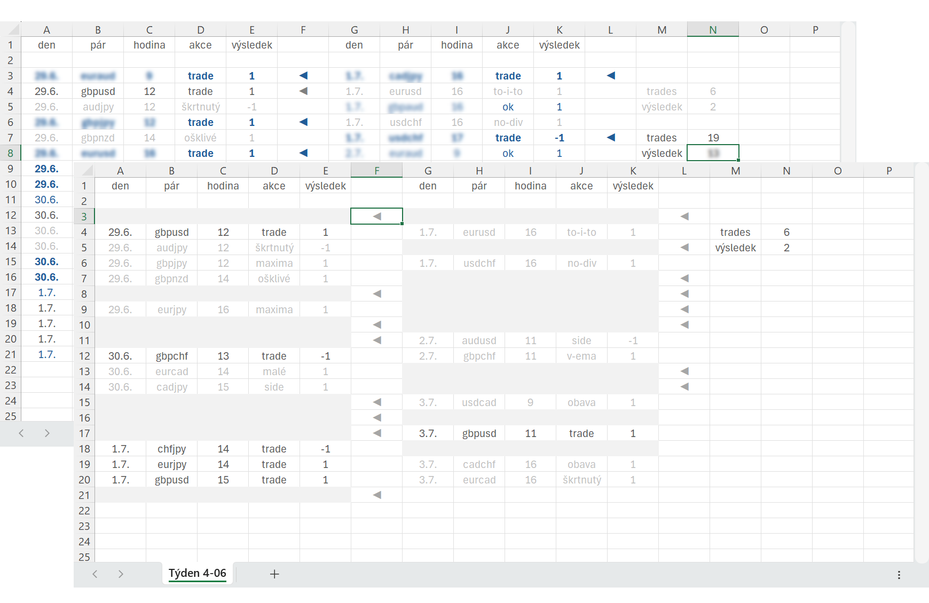Open the Týden 4-06 sheet tab
Image resolution: width=929 pixels, height=603 pixels.
[x=198, y=574]
